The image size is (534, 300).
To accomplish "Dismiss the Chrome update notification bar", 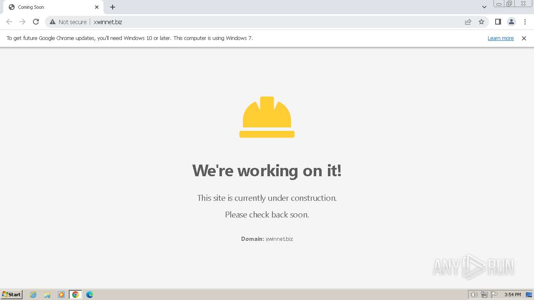I will (524, 38).
